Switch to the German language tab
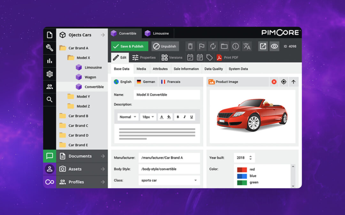The image size is (345, 215). 146,82
